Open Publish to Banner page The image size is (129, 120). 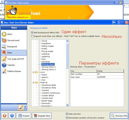point(14,71)
